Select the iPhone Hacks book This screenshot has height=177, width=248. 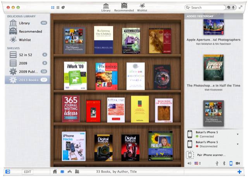pos(74,146)
